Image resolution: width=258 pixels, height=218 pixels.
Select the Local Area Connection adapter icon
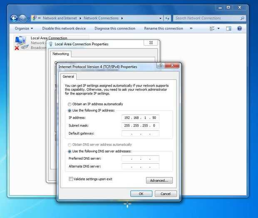click(x=21, y=42)
